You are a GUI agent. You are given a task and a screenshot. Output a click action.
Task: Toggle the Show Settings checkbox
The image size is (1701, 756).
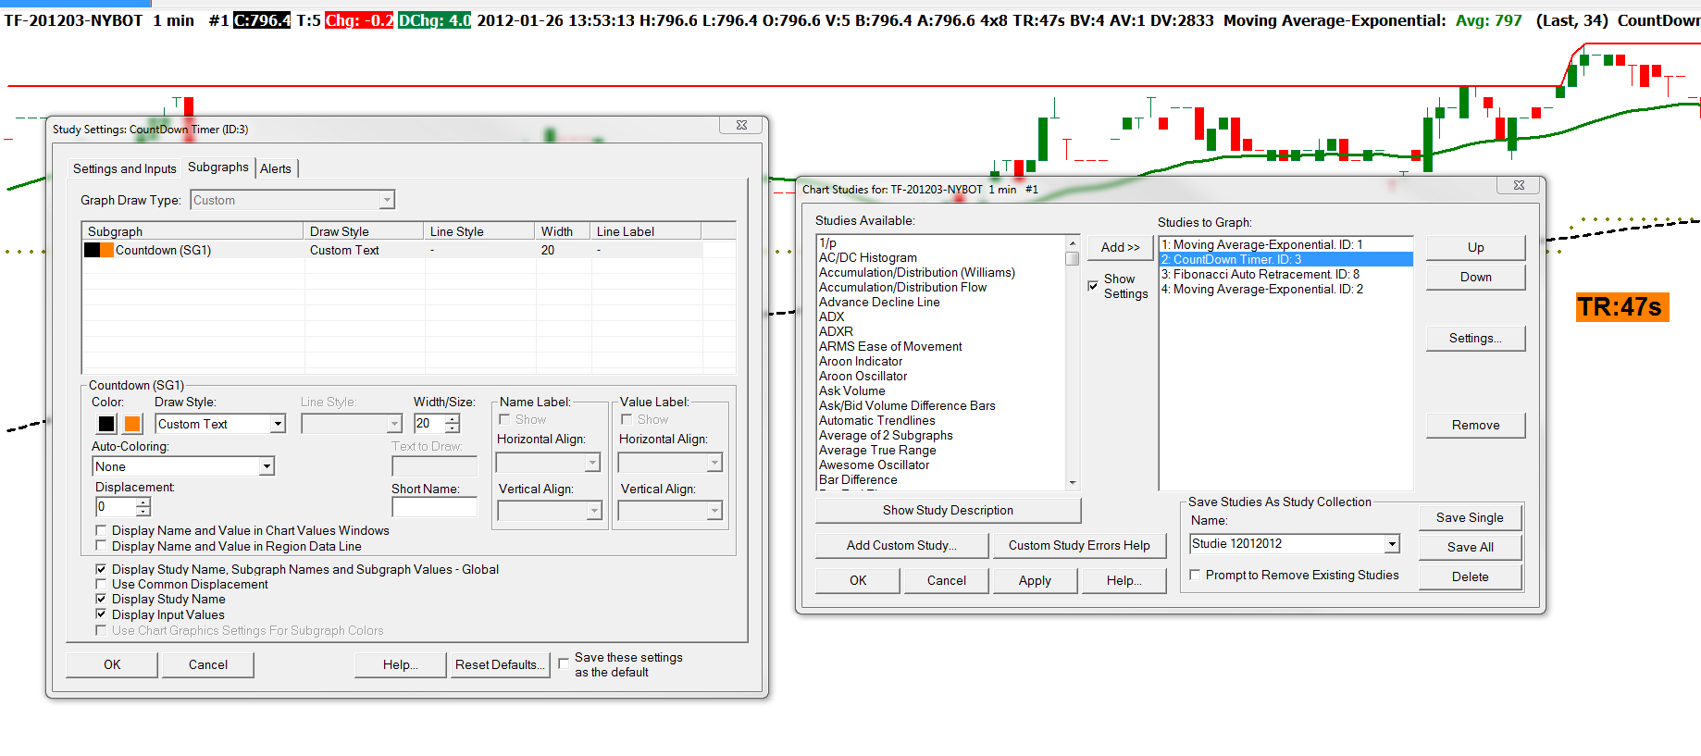pos(1093,286)
